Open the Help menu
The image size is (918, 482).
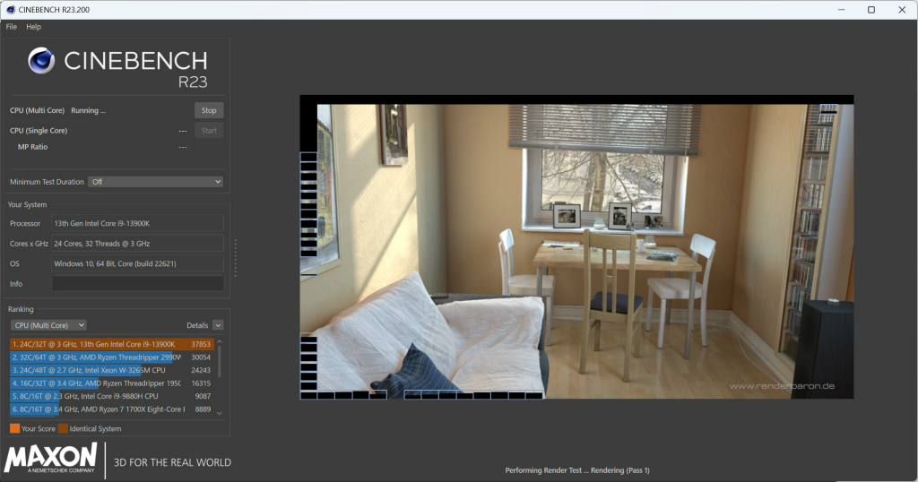[x=33, y=26]
